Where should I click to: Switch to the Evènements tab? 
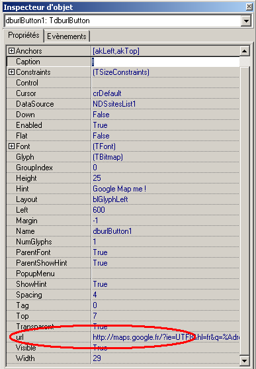coord(67,36)
